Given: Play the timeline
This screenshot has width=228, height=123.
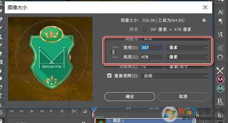Looking at the screenshot, I should click(32, 111).
